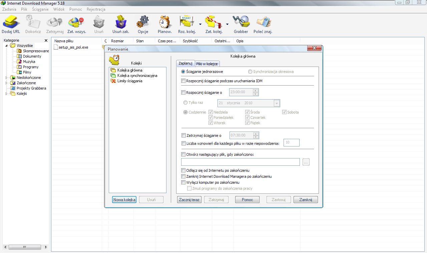Check Zamknij Internet Download Managera po zakończeniu
This screenshot has width=427, height=253.
[x=183, y=176]
